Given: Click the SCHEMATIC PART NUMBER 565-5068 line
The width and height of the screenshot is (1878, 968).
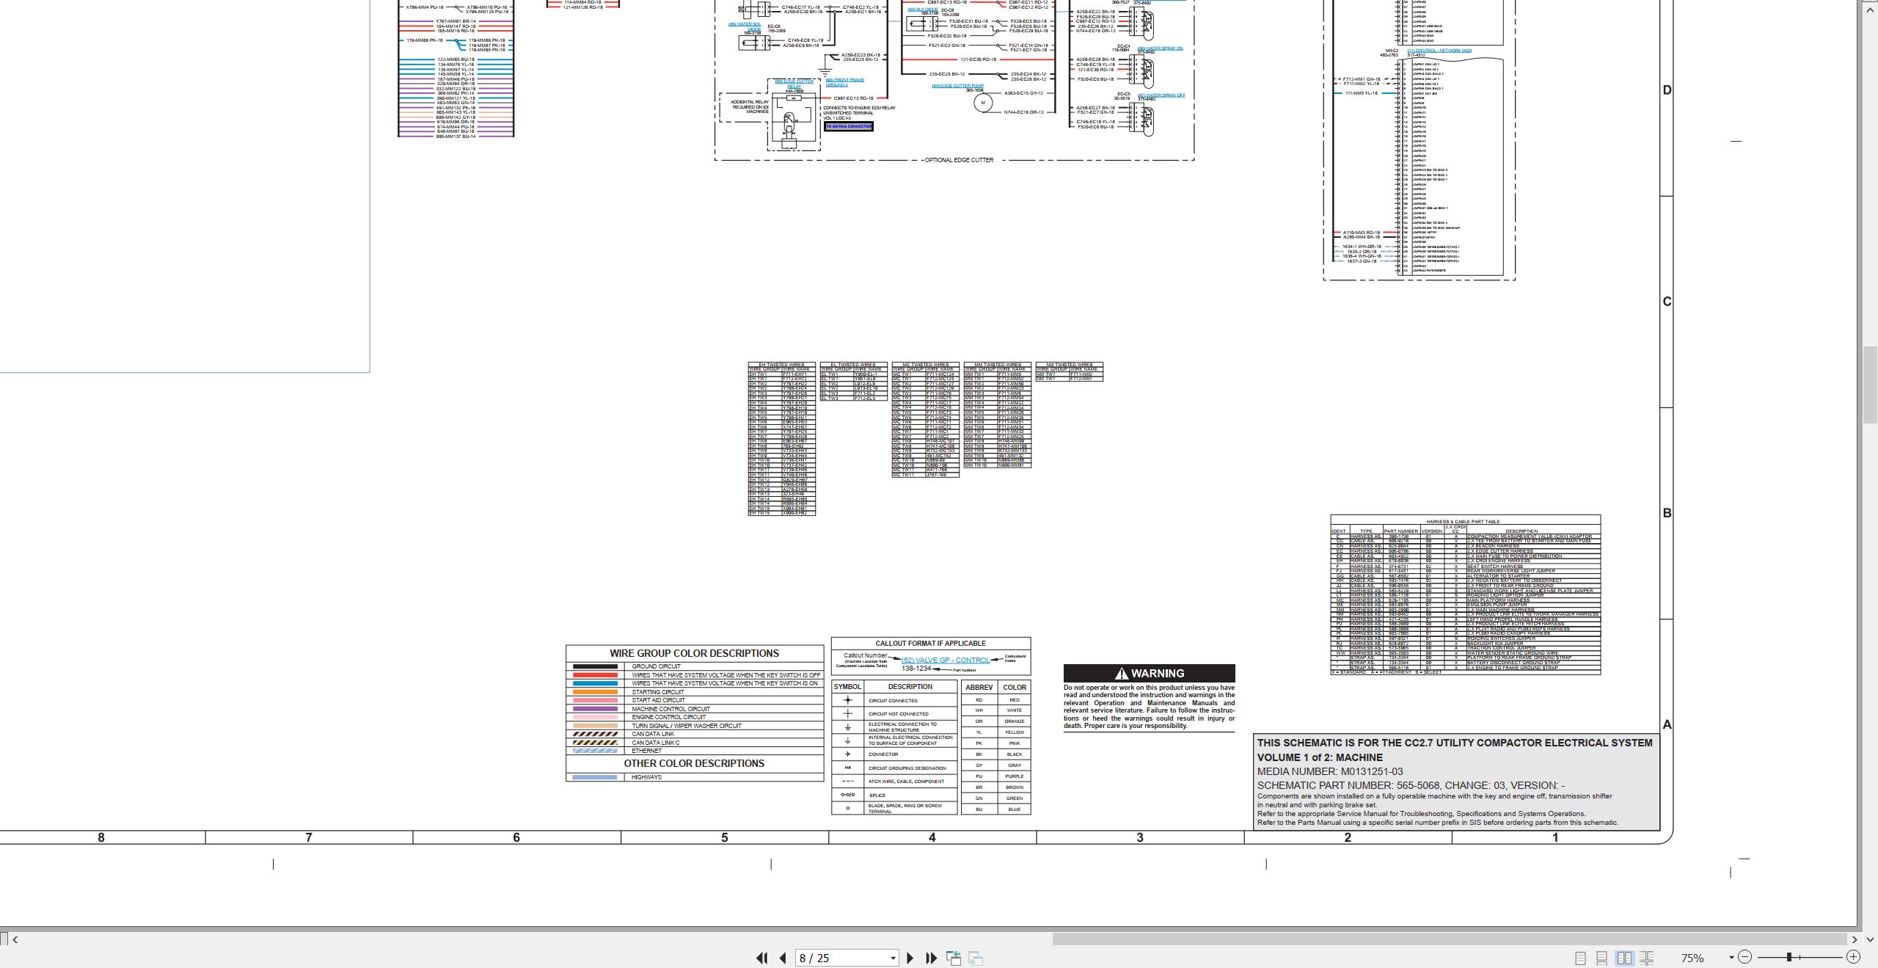Looking at the screenshot, I should coord(1411,785).
